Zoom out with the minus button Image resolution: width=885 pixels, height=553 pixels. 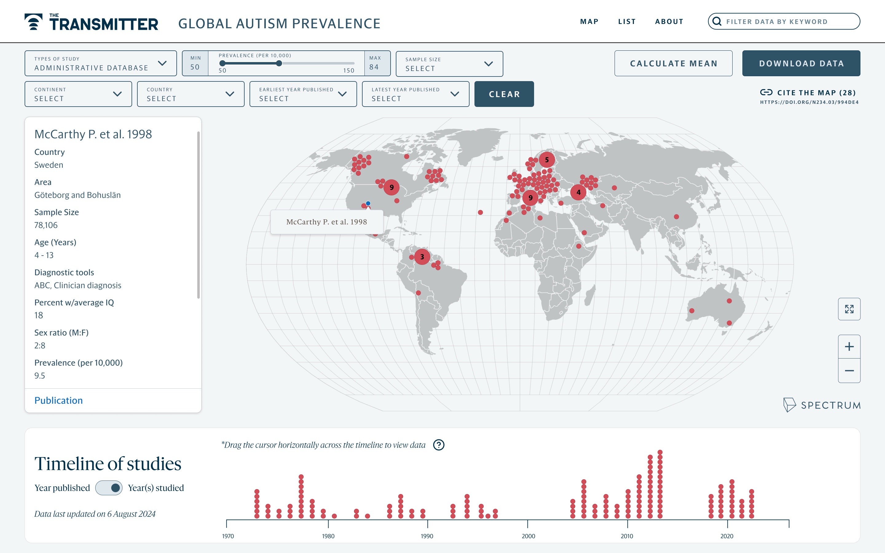point(849,371)
